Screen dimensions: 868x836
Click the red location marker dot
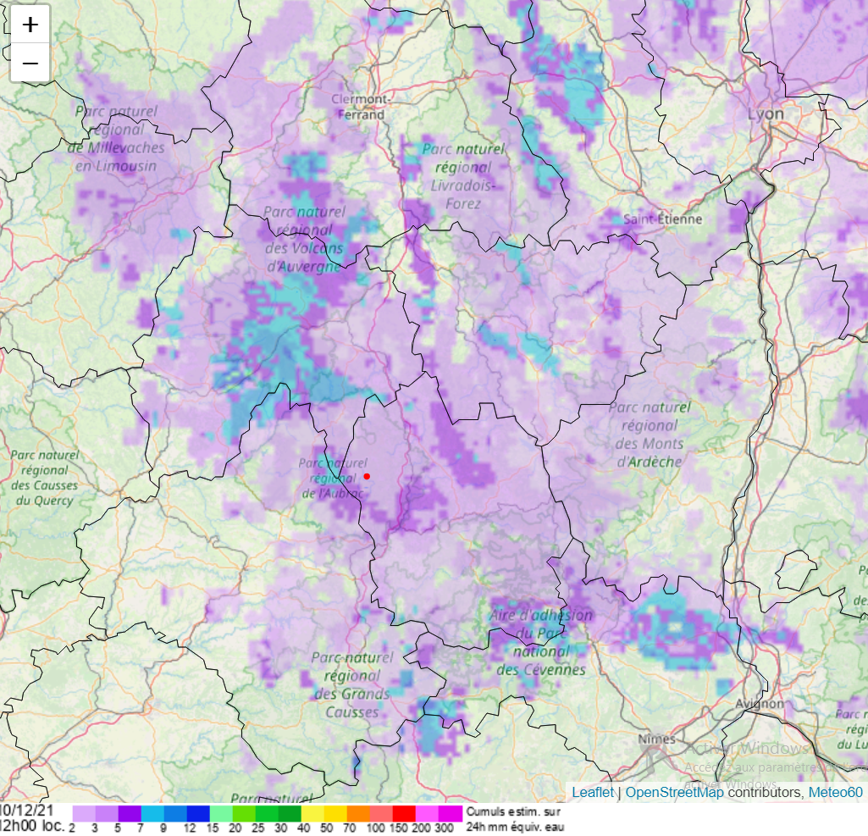click(x=367, y=476)
